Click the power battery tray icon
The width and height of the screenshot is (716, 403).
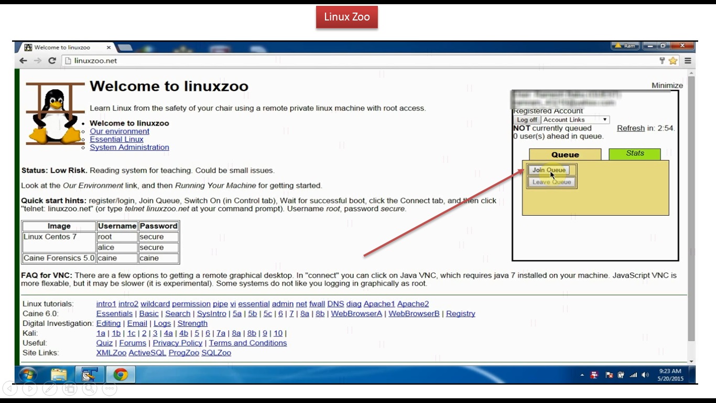(x=621, y=375)
